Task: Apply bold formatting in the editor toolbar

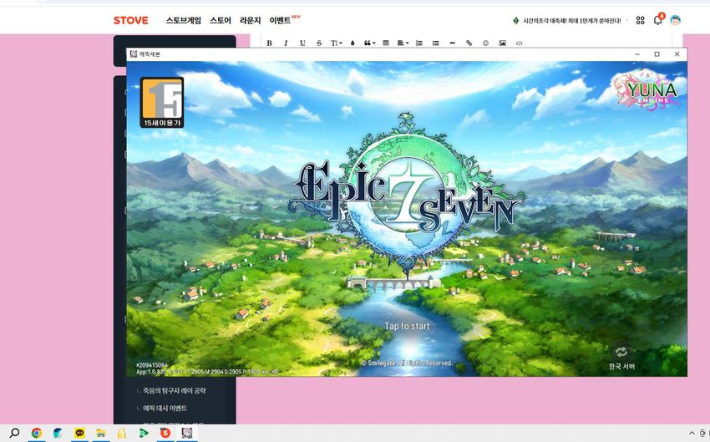Action: pyautogui.click(x=270, y=43)
